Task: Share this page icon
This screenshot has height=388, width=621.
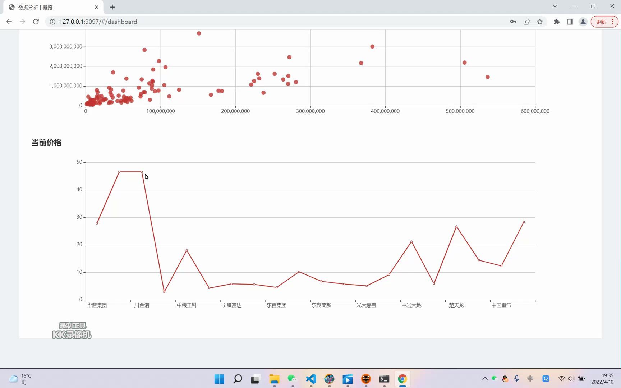Action: [x=526, y=22]
